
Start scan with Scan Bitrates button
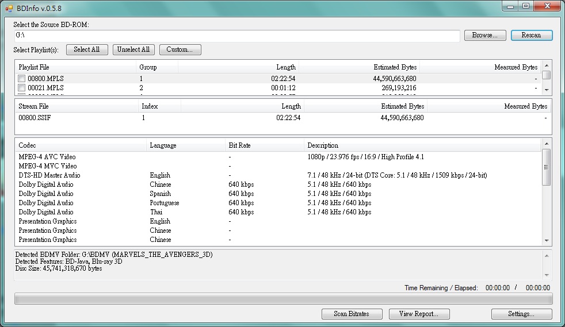tap(352, 314)
